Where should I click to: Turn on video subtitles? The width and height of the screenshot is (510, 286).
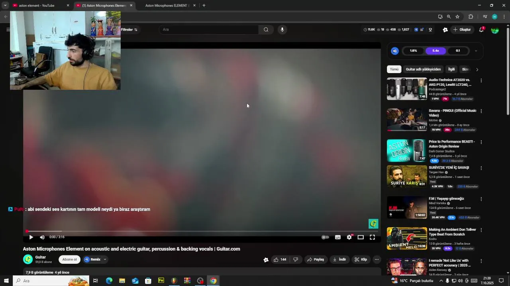338,237
